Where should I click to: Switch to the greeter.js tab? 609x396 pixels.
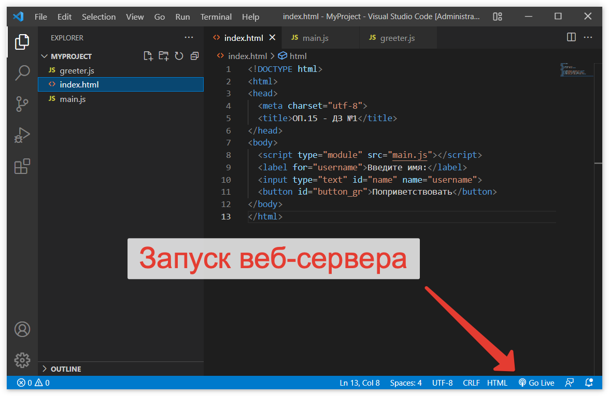pyautogui.click(x=397, y=38)
